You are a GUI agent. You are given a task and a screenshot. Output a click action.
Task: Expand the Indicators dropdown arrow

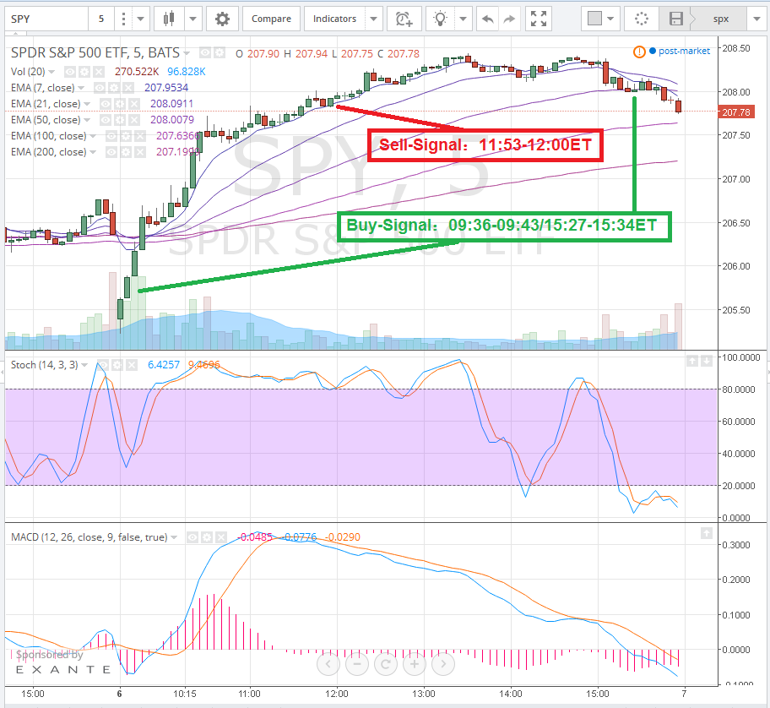[x=374, y=19]
